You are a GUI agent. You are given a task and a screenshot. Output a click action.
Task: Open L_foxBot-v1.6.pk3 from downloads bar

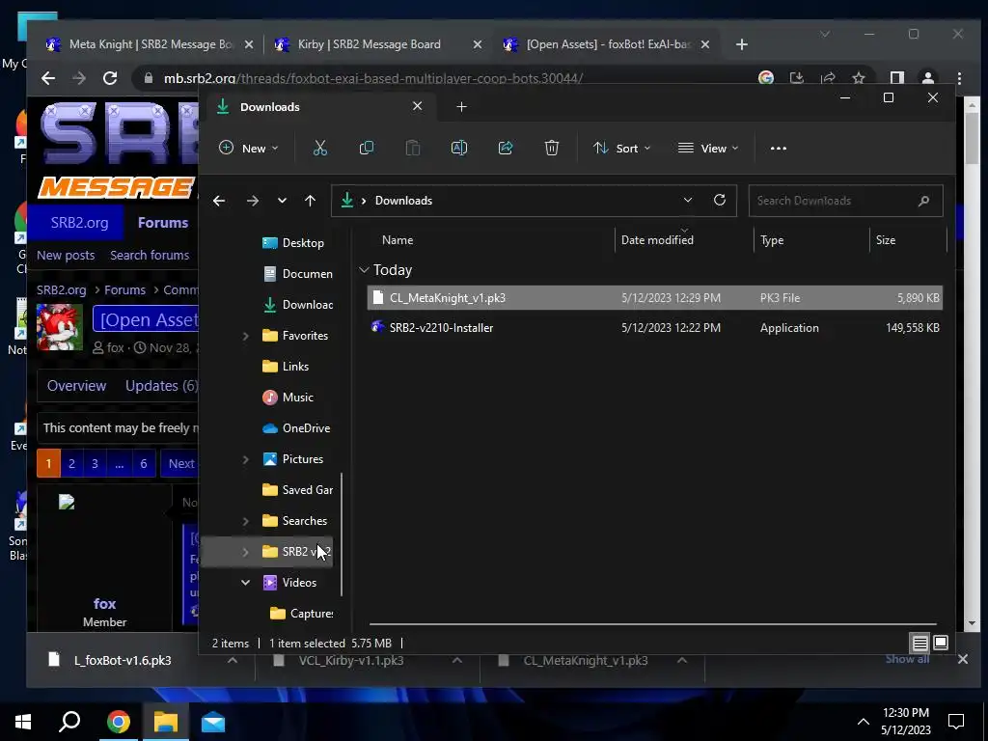click(123, 660)
